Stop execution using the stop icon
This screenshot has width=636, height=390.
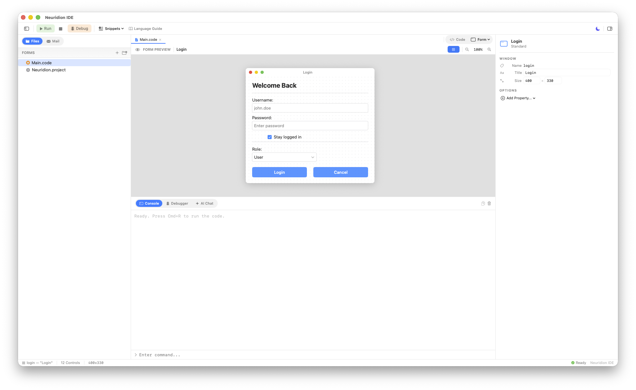61,28
